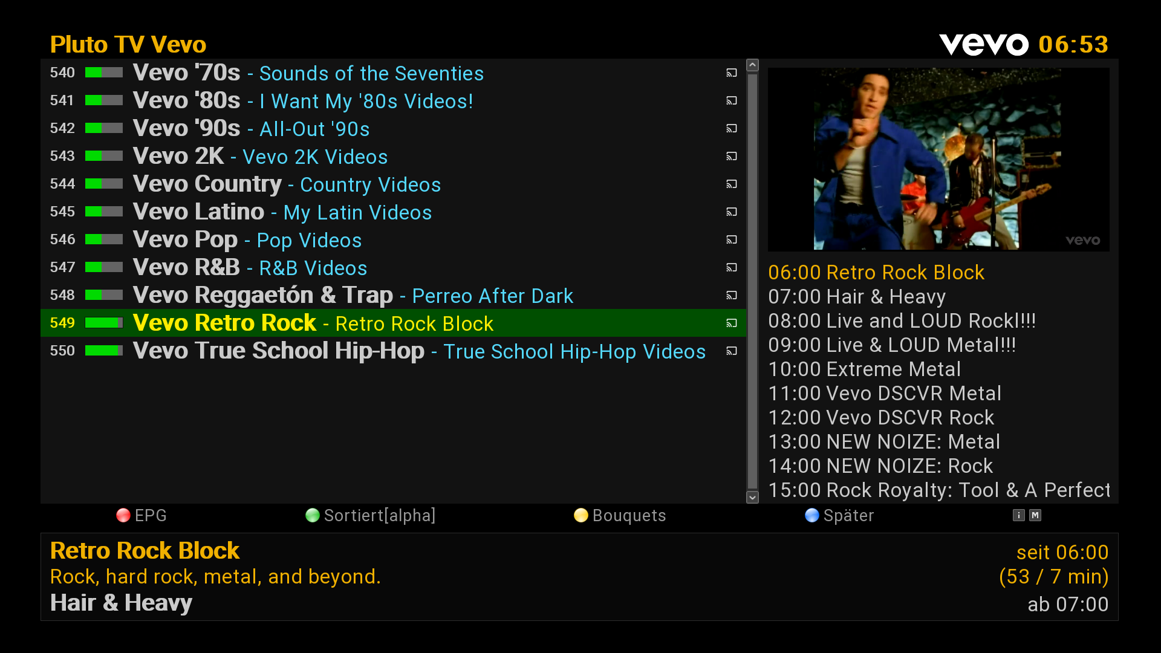Click the live video preview thumbnail
The image size is (1161, 653).
[938, 159]
